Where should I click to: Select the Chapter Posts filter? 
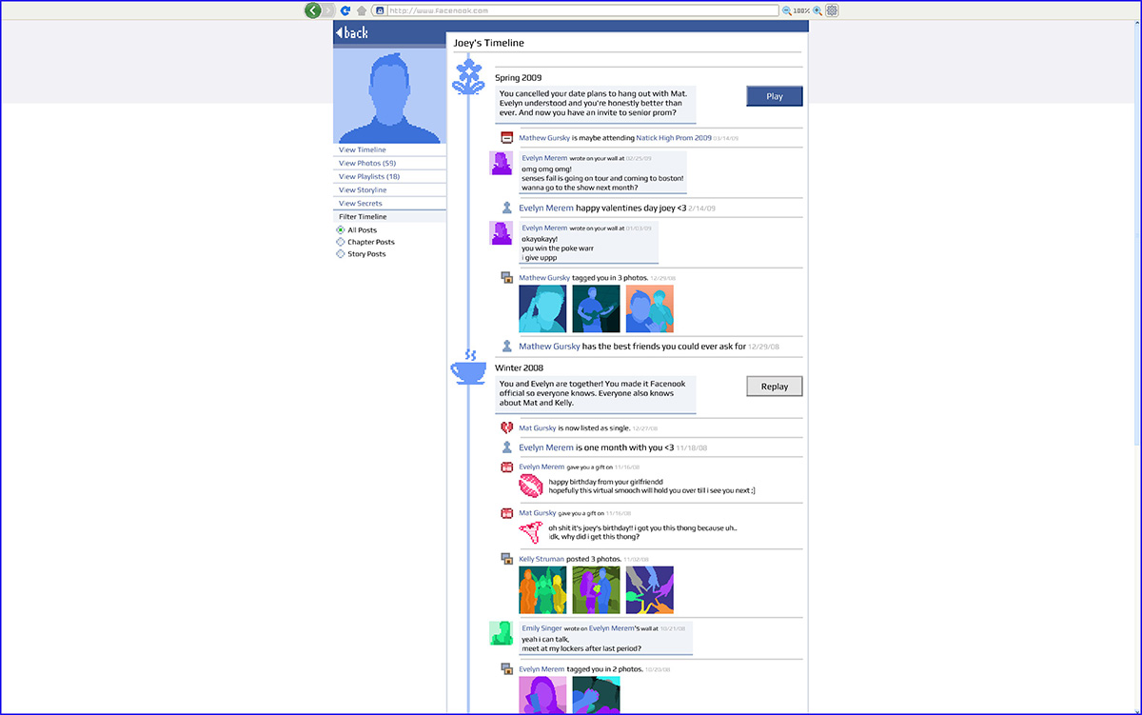click(x=341, y=242)
